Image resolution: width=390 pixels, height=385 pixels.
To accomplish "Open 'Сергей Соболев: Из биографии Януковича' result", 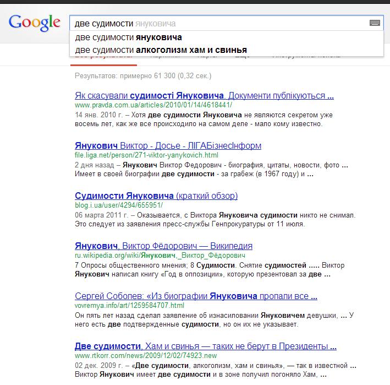I will pos(196,296).
